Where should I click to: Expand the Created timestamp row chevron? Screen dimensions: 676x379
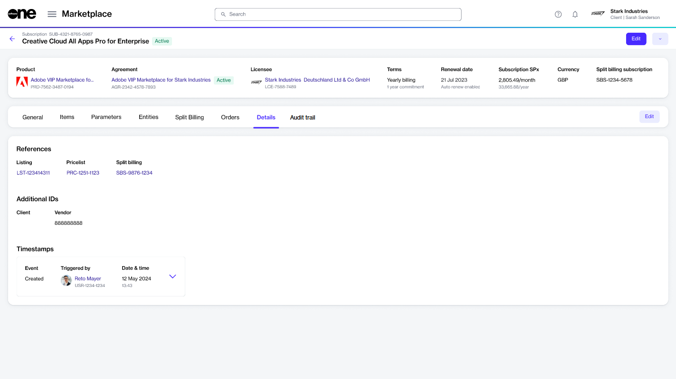pyautogui.click(x=172, y=277)
